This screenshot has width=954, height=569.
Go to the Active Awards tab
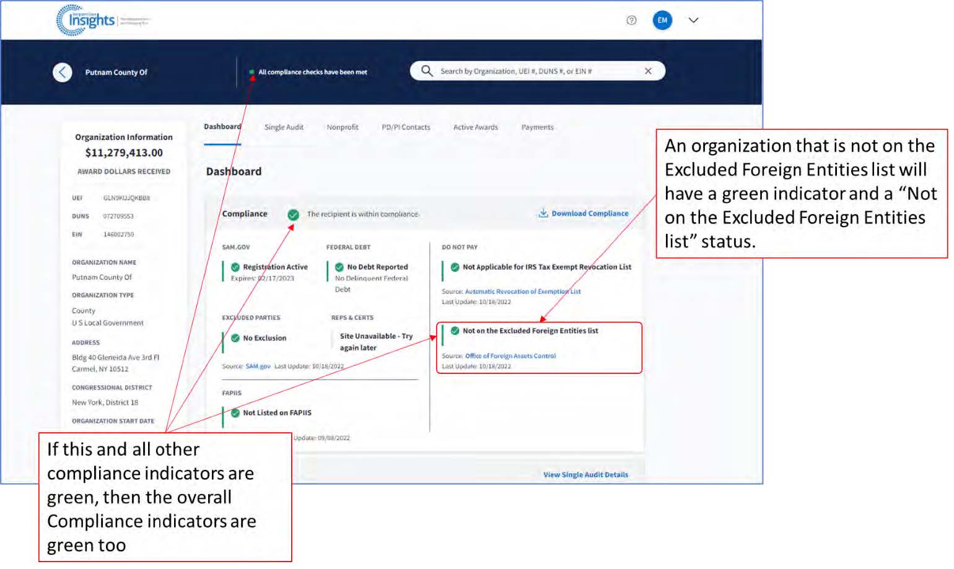point(475,128)
